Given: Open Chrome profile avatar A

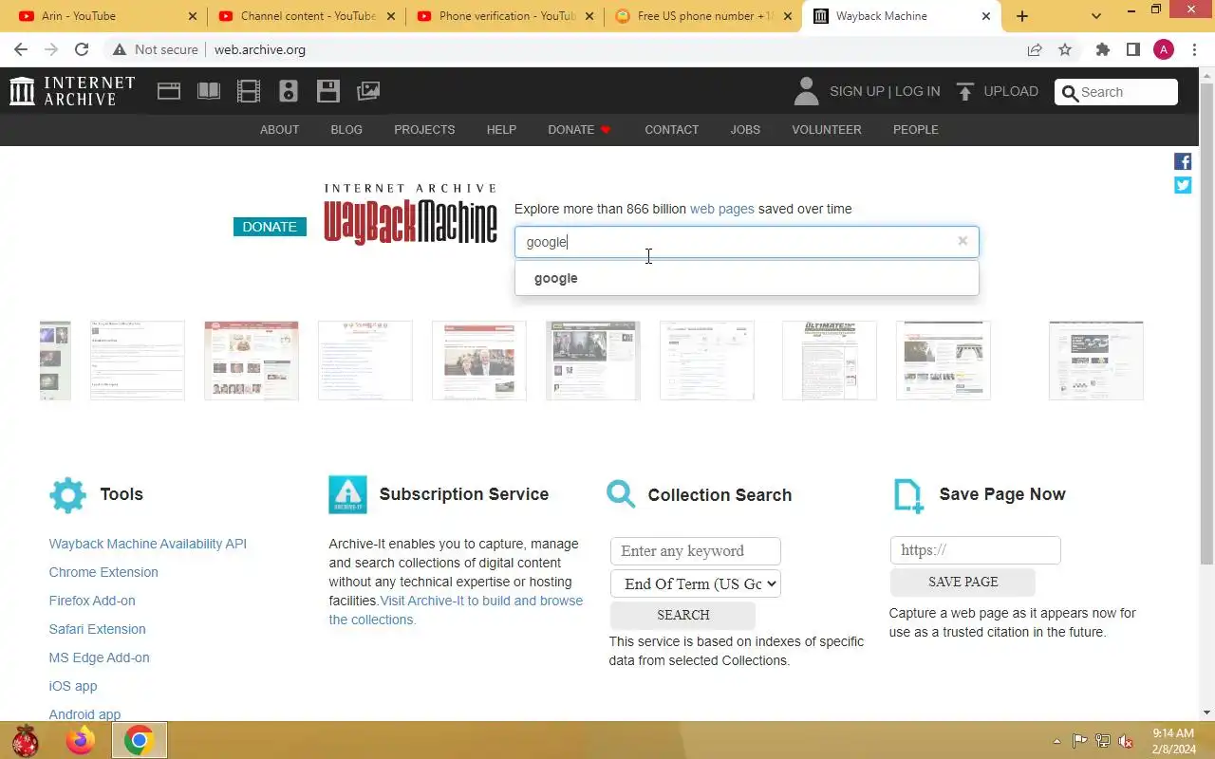Looking at the screenshot, I should click(1164, 49).
